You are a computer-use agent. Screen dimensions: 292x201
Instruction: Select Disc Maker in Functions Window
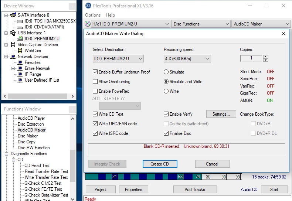point(28,136)
